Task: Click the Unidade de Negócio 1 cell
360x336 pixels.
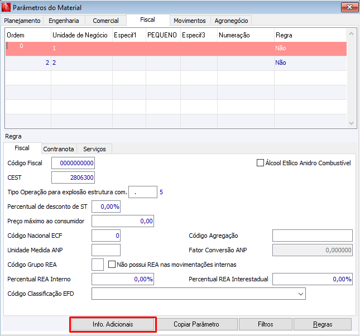Action: 81,49
